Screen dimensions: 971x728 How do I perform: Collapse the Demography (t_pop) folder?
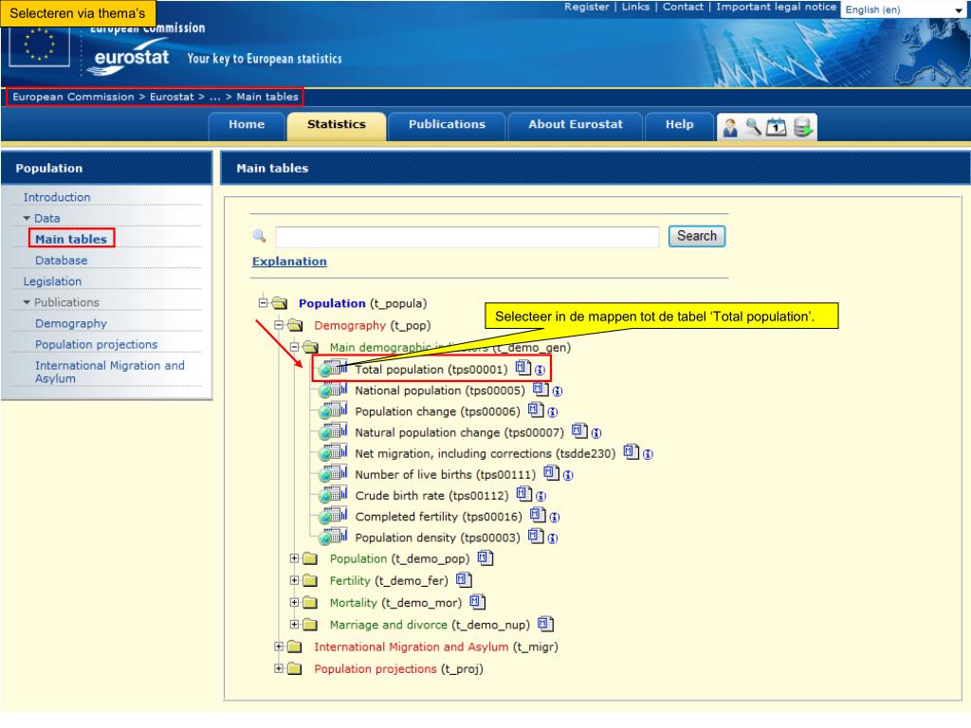279,324
